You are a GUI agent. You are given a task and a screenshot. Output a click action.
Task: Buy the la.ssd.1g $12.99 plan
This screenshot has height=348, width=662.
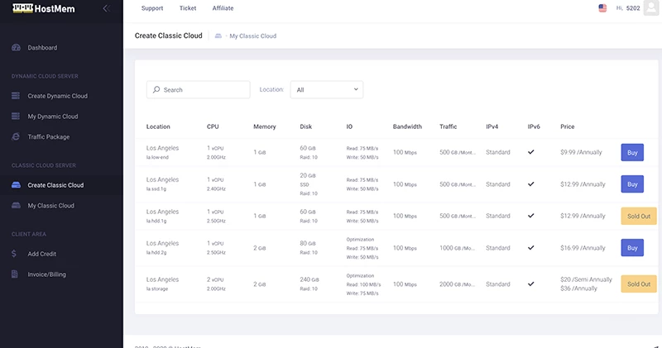point(631,184)
